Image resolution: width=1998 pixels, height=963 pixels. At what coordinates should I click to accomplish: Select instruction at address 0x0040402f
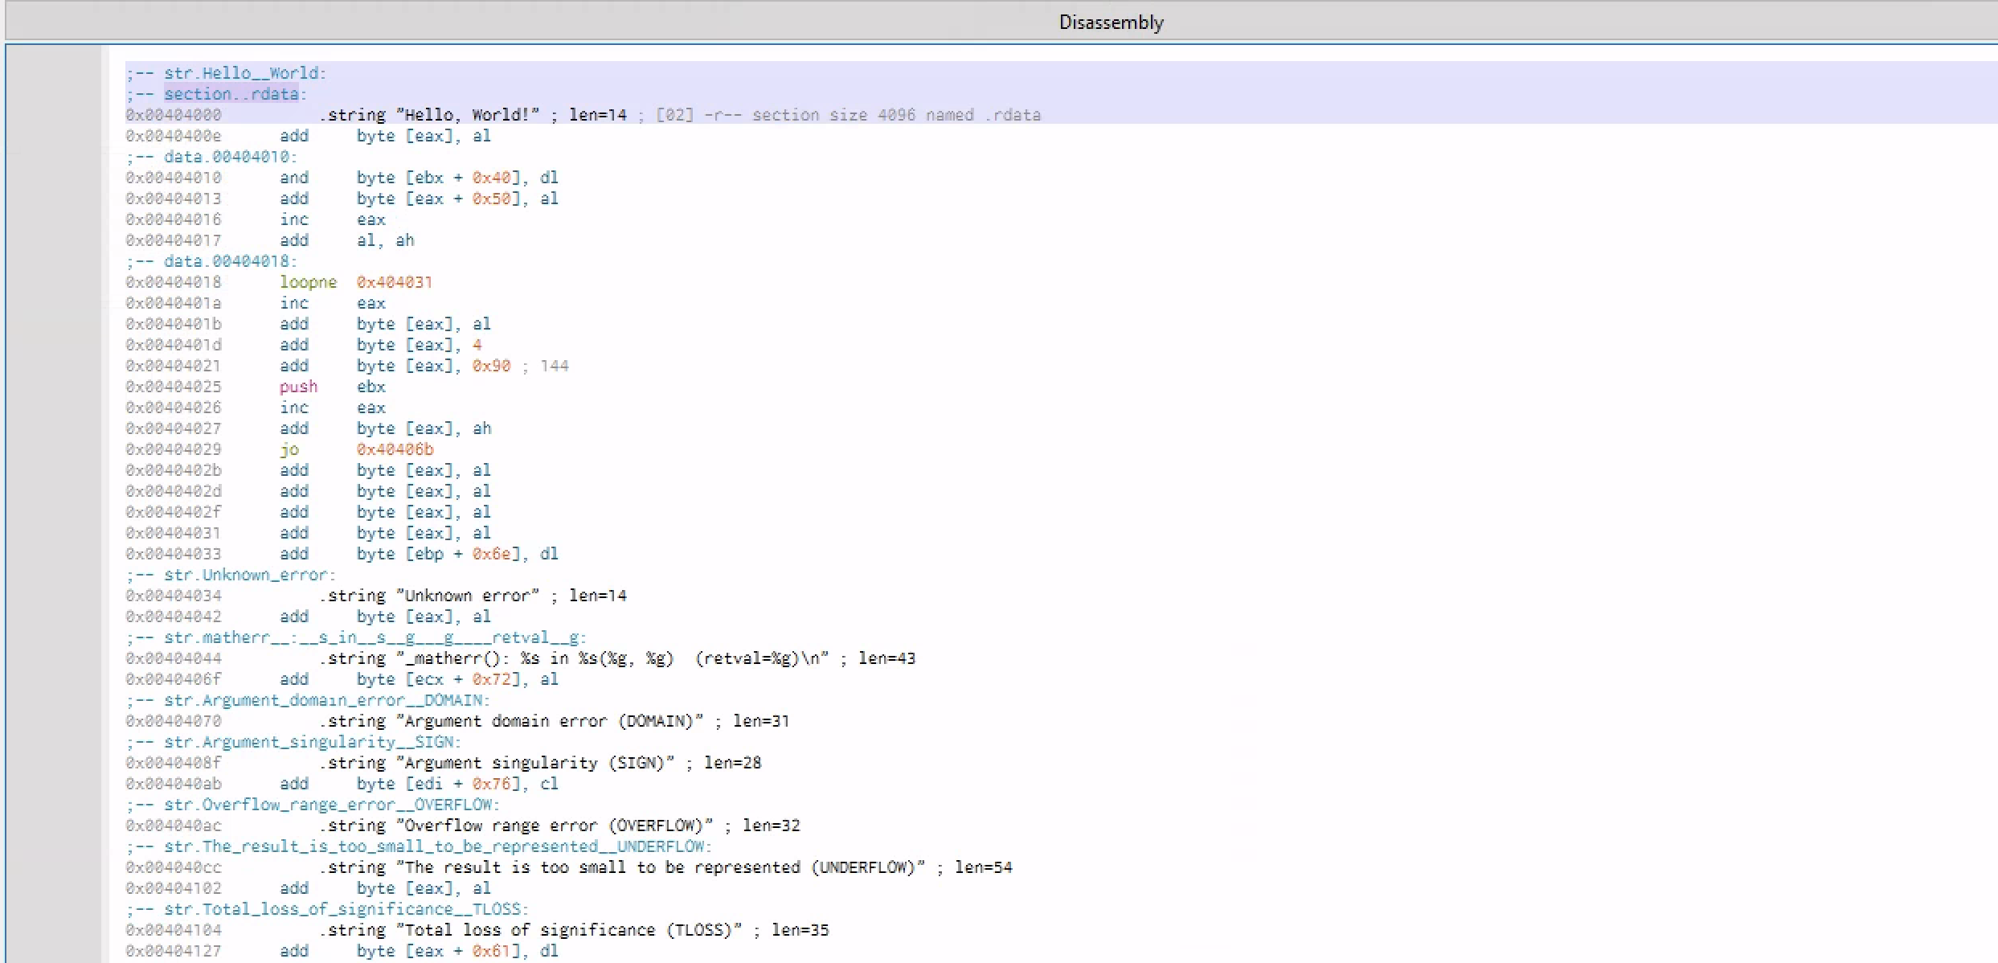pyautogui.click(x=308, y=512)
